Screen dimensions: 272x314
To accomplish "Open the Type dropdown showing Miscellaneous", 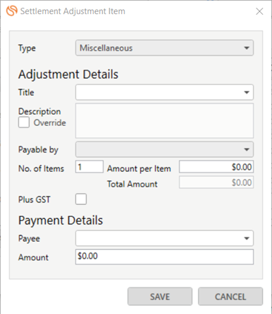I will click(x=164, y=48).
